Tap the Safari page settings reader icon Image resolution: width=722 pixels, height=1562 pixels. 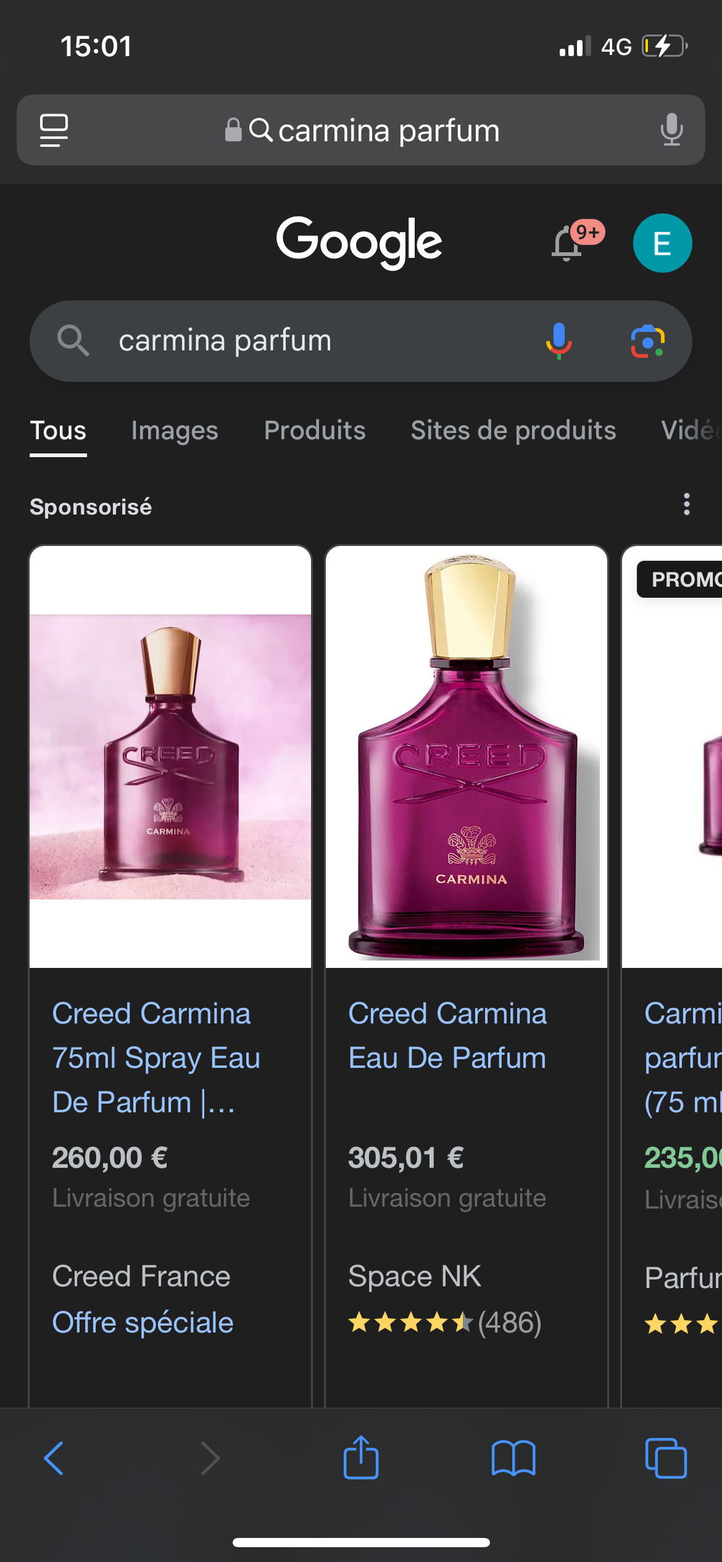click(54, 130)
